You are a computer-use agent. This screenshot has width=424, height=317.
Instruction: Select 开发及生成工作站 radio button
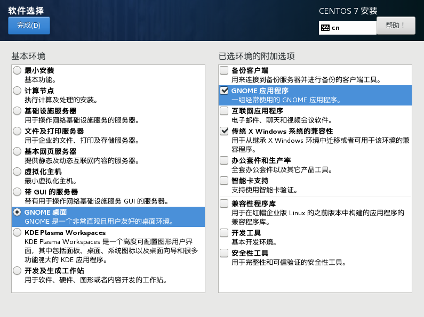coord(17,271)
